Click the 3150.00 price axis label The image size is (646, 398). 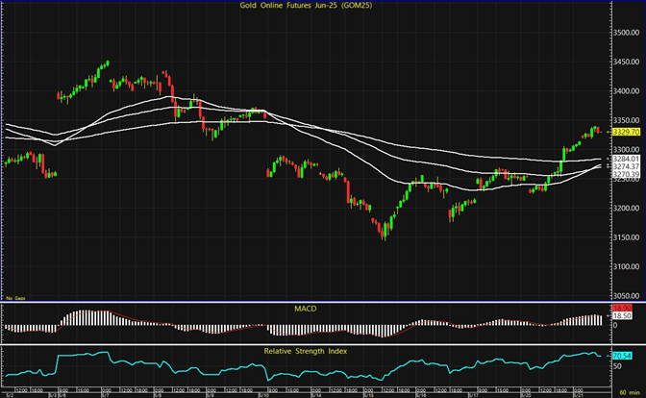625,237
